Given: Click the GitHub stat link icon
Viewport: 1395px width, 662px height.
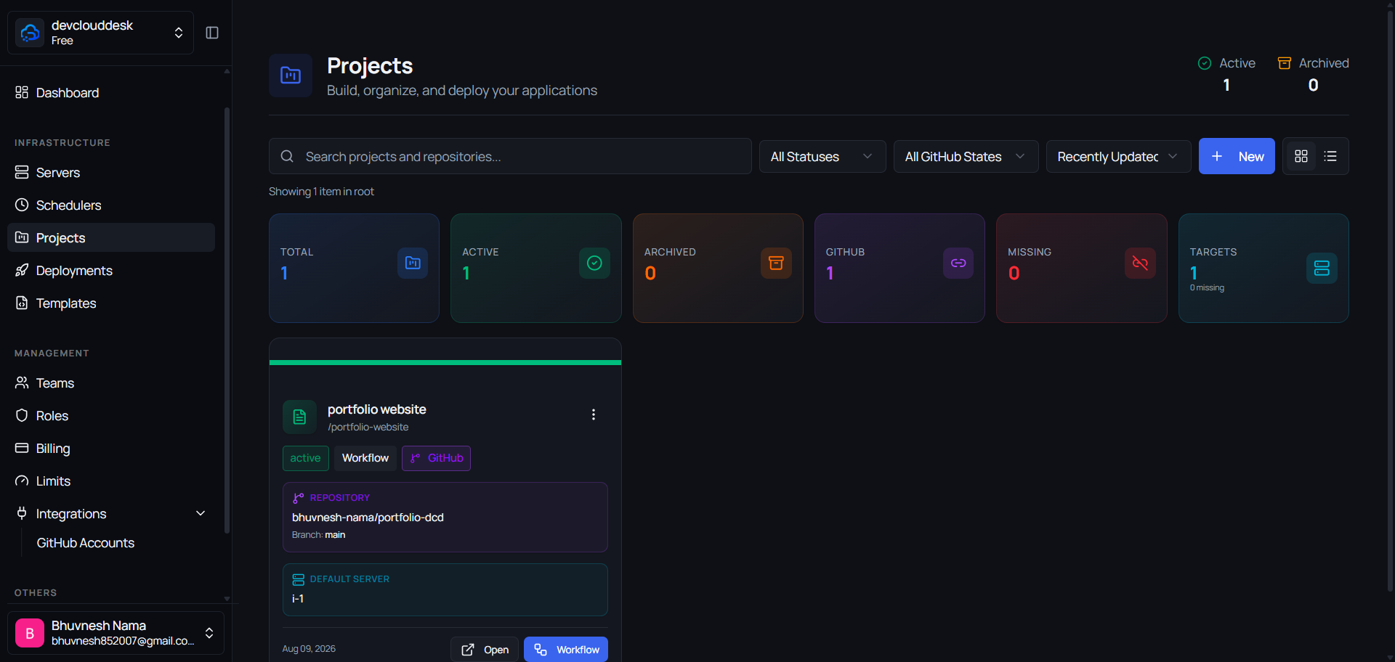Looking at the screenshot, I should pyautogui.click(x=958, y=263).
